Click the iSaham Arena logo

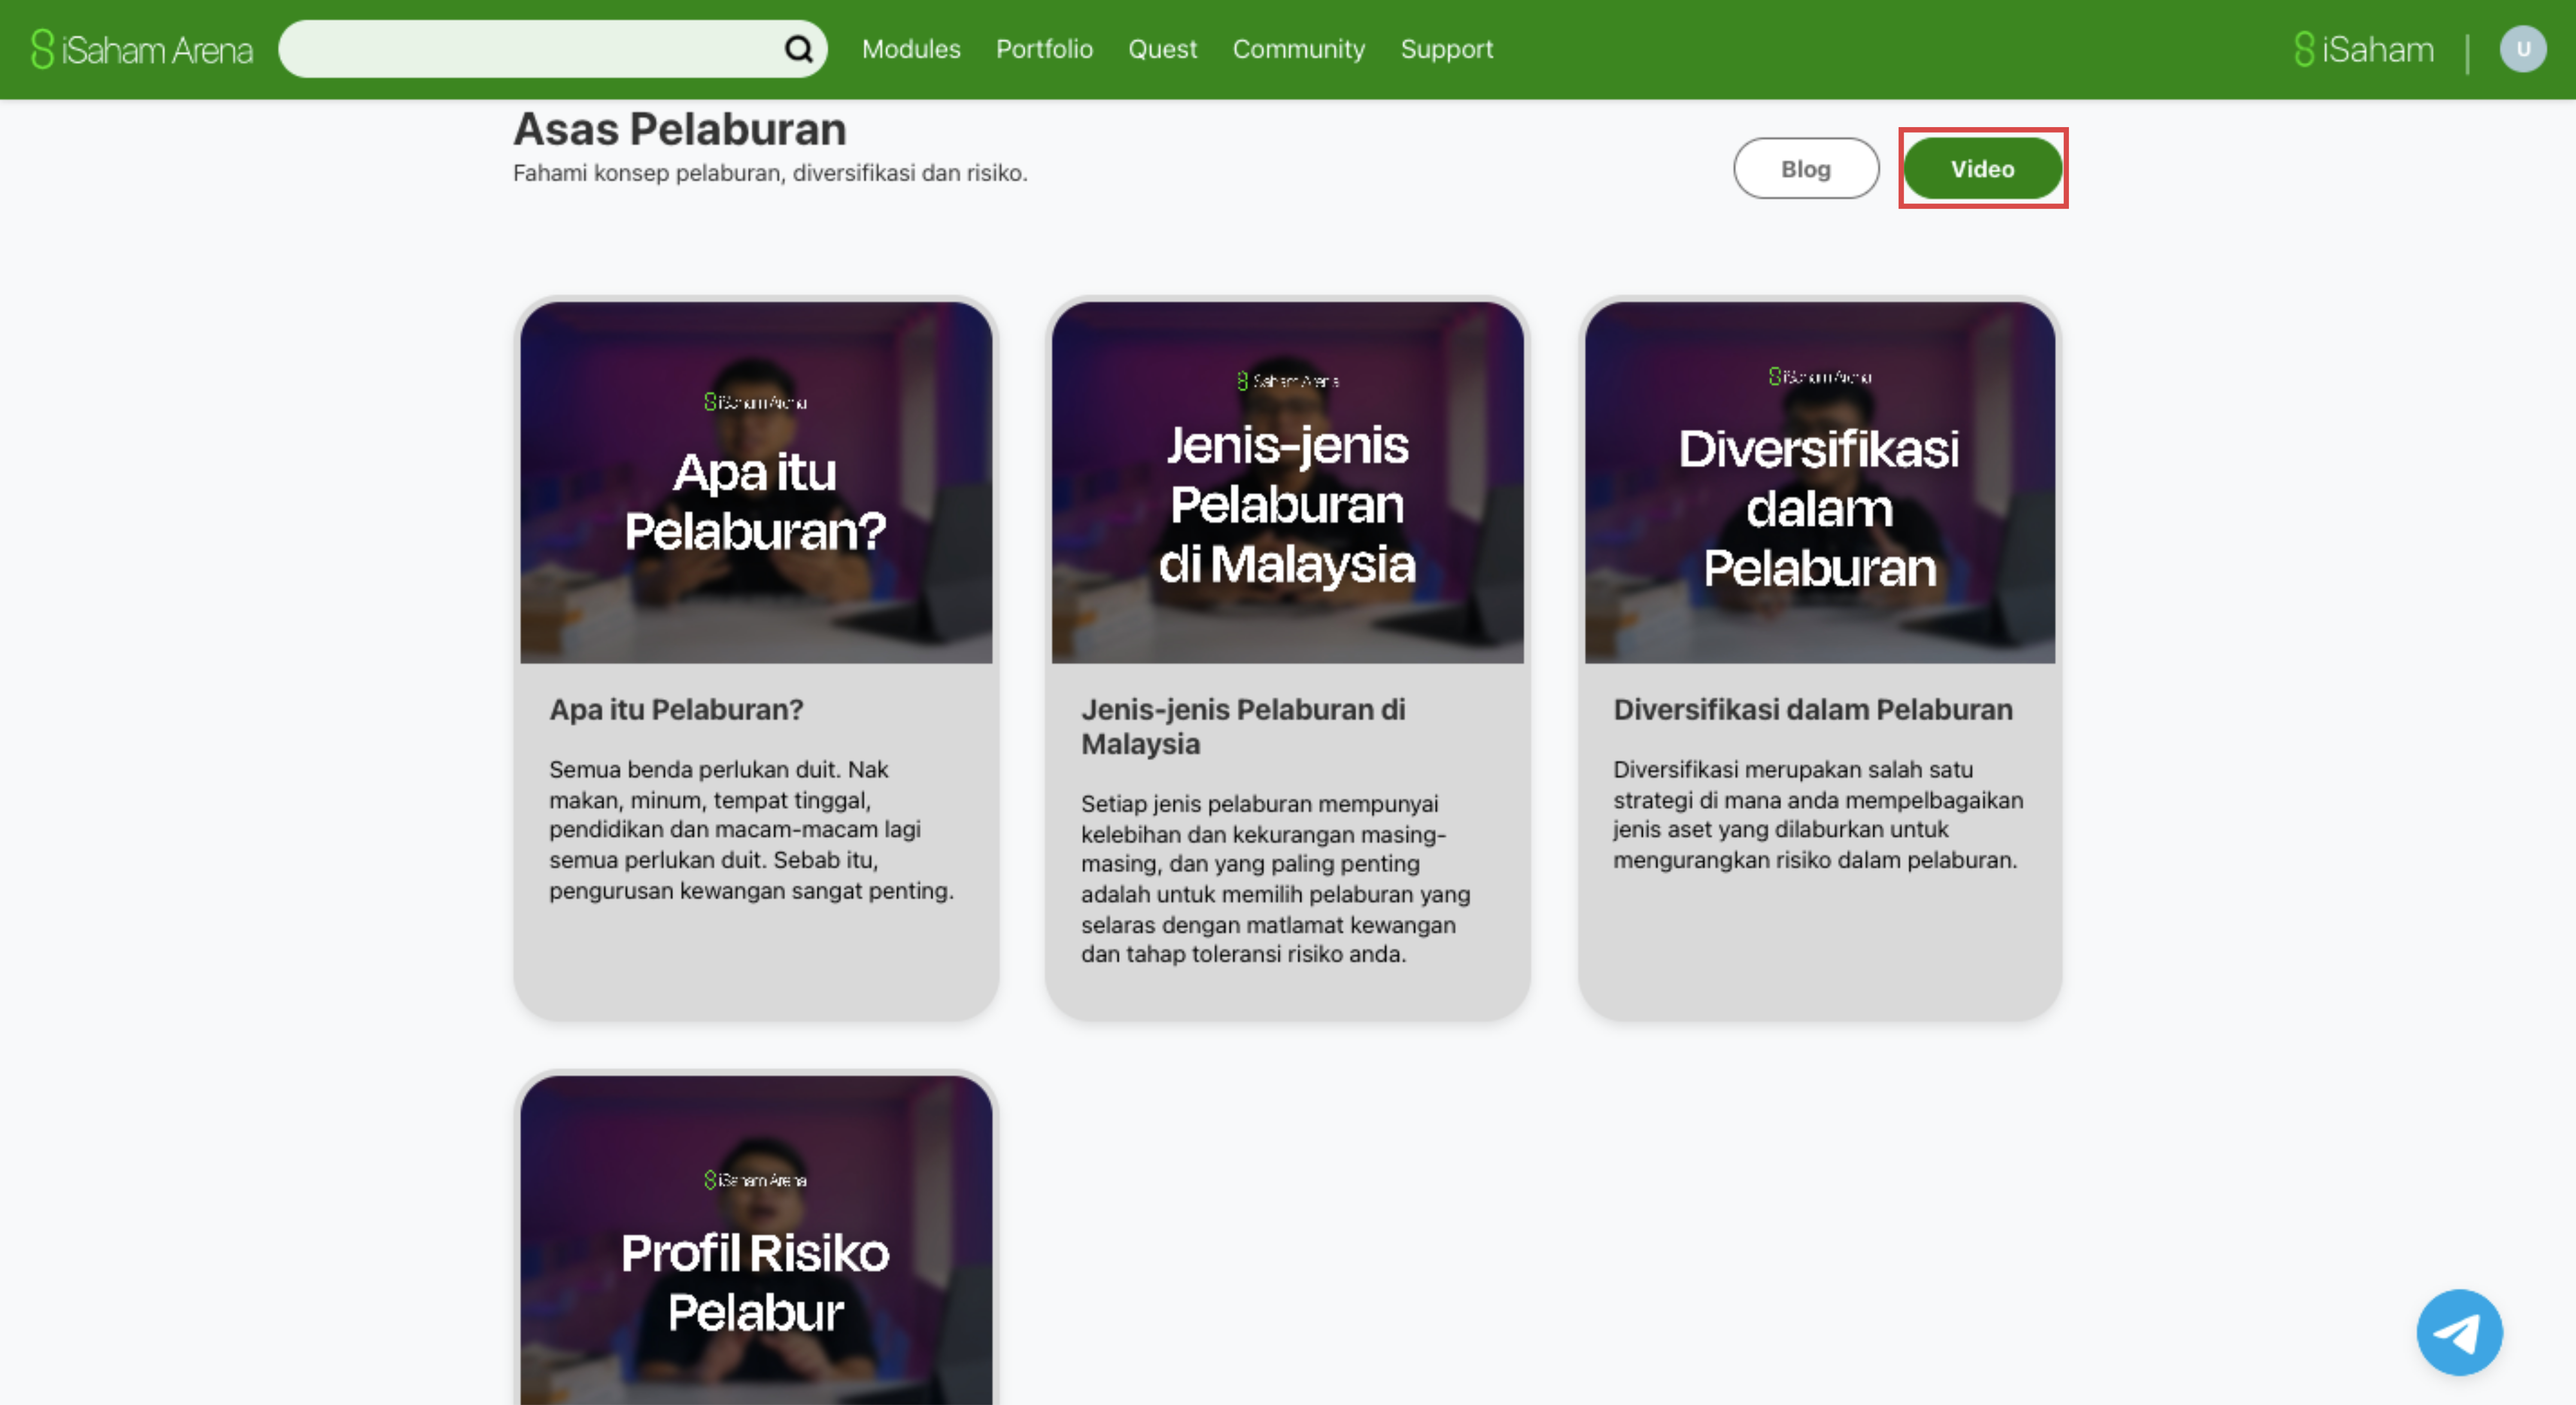coord(142,49)
